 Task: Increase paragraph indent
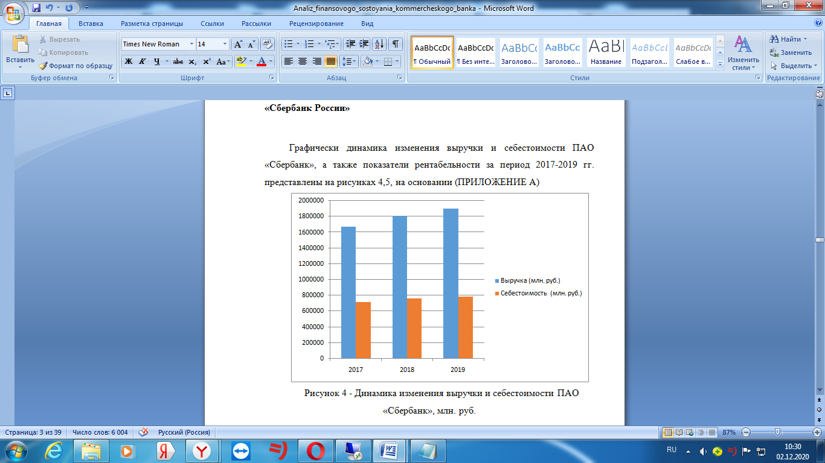pos(364,44)
